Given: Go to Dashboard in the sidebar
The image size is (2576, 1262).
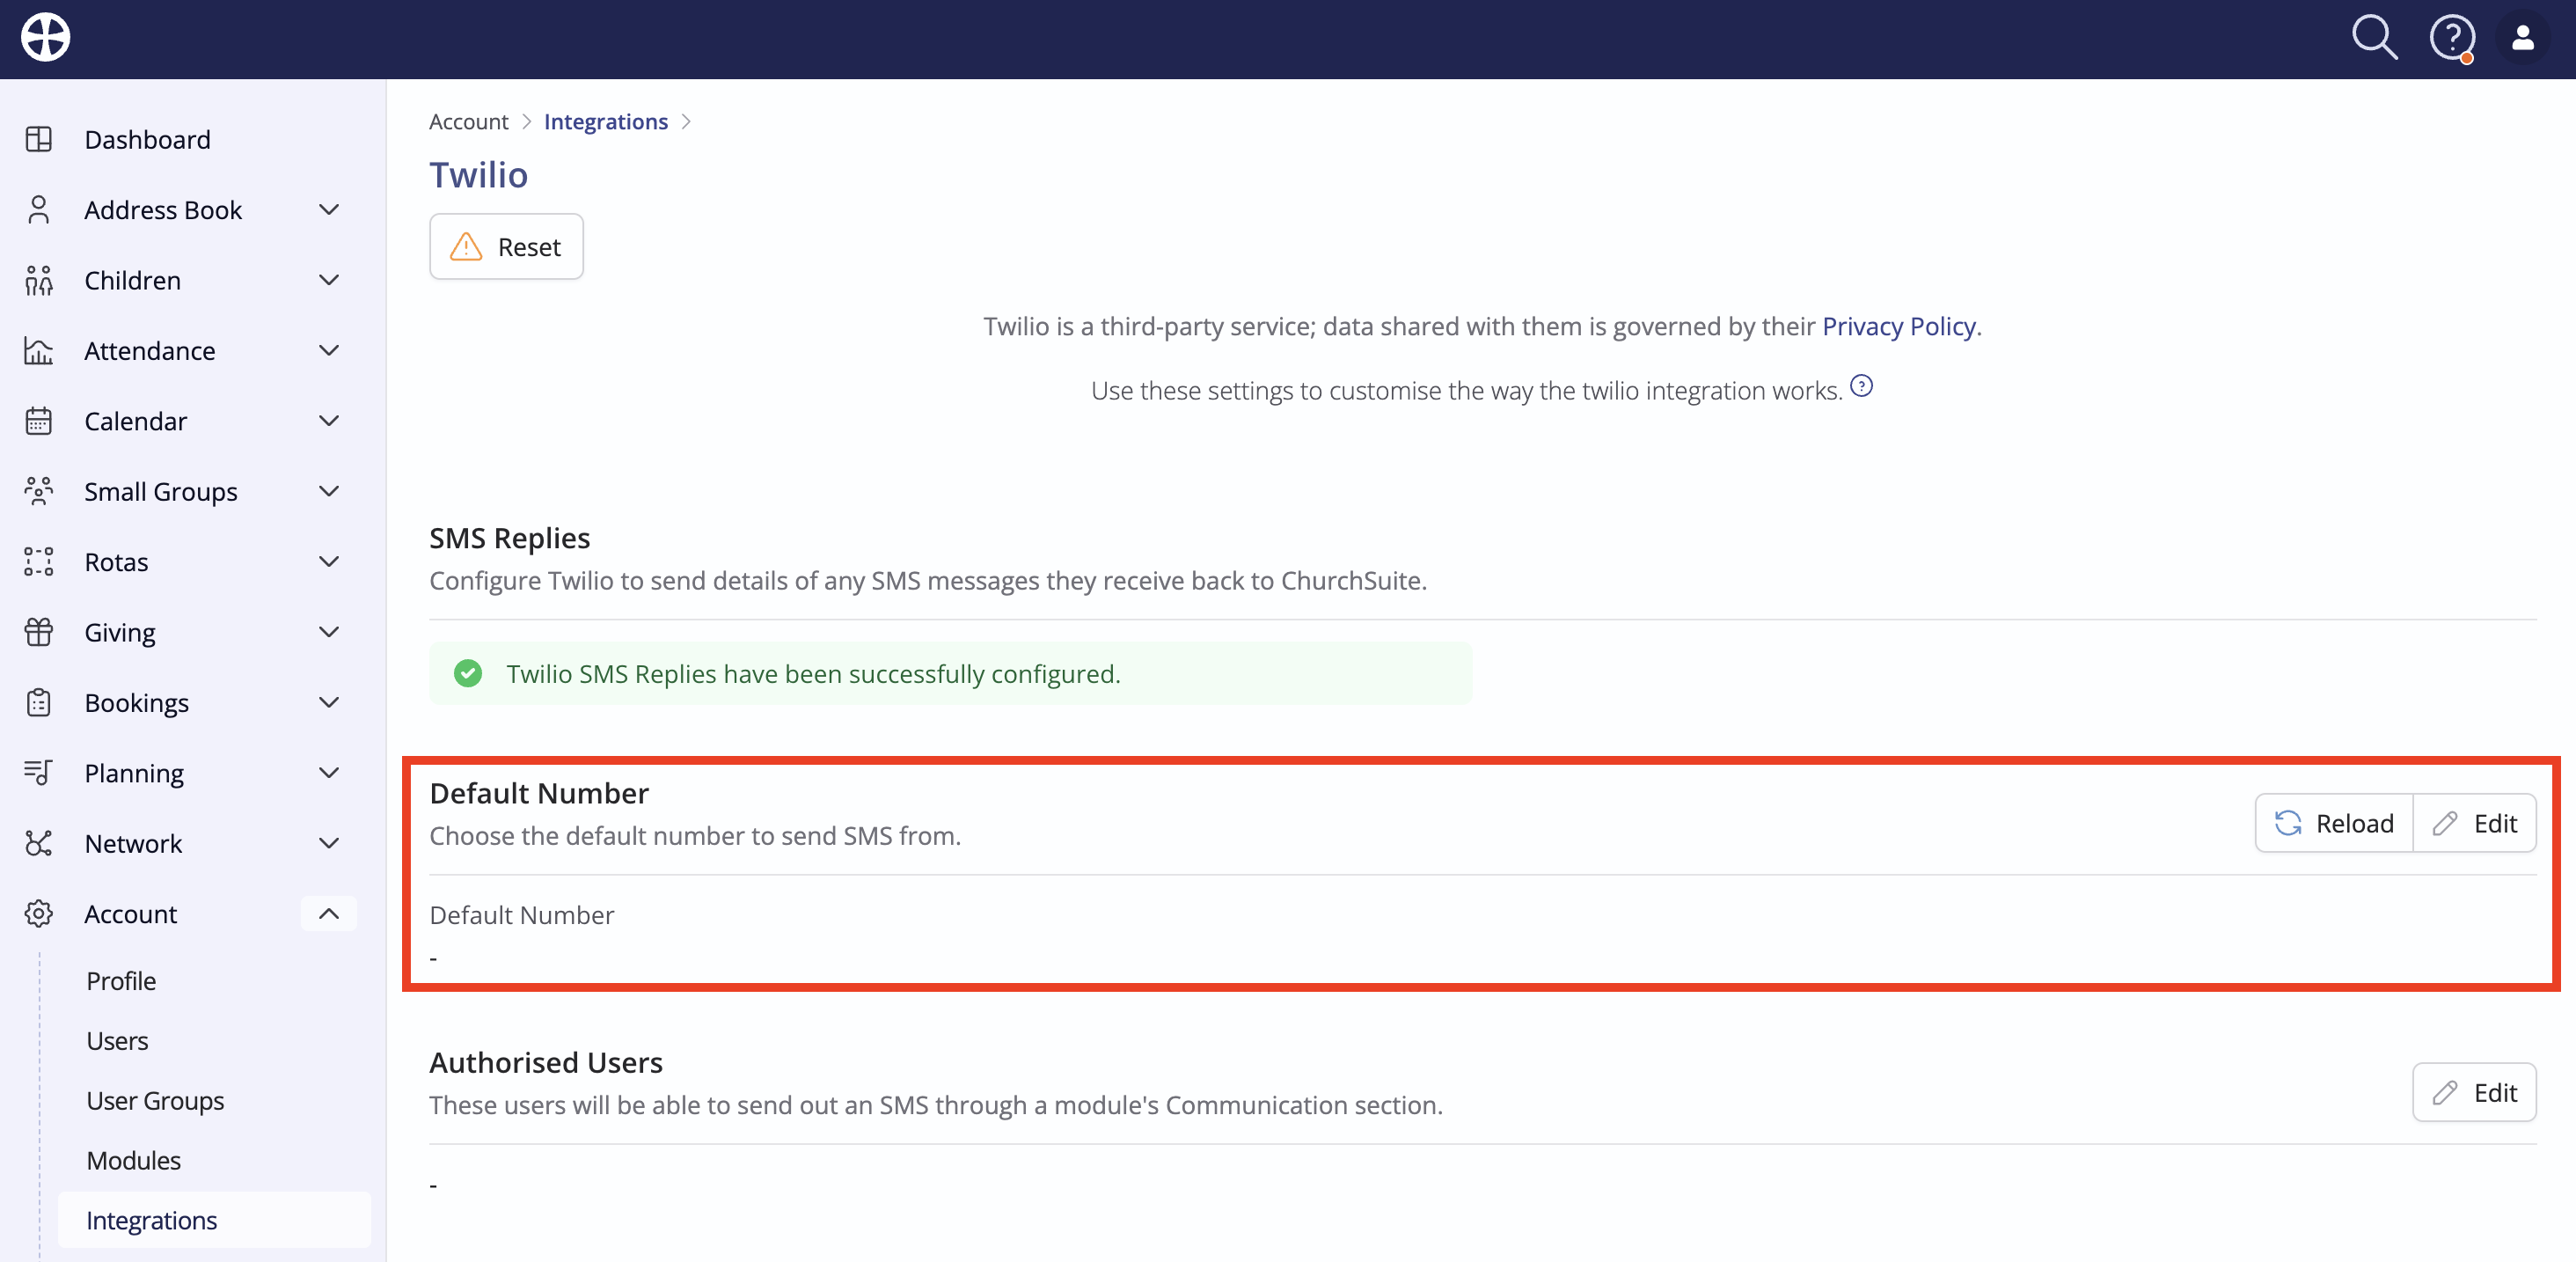Looking at the screenshot, I should click(x=147, y=139).
